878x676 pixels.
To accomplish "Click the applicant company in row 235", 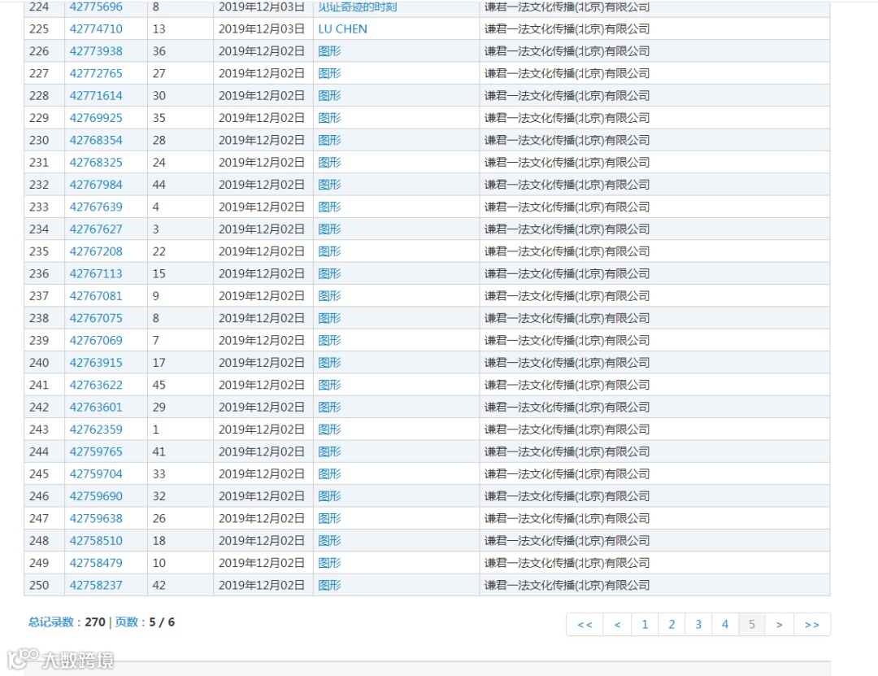I will point(567,251).
